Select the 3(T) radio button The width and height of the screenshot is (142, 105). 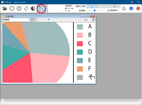click(66, 11)
